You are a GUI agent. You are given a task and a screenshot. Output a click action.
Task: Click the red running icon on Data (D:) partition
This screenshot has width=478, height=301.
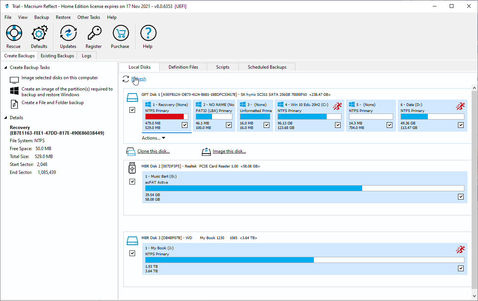click(x=460, y=106)
